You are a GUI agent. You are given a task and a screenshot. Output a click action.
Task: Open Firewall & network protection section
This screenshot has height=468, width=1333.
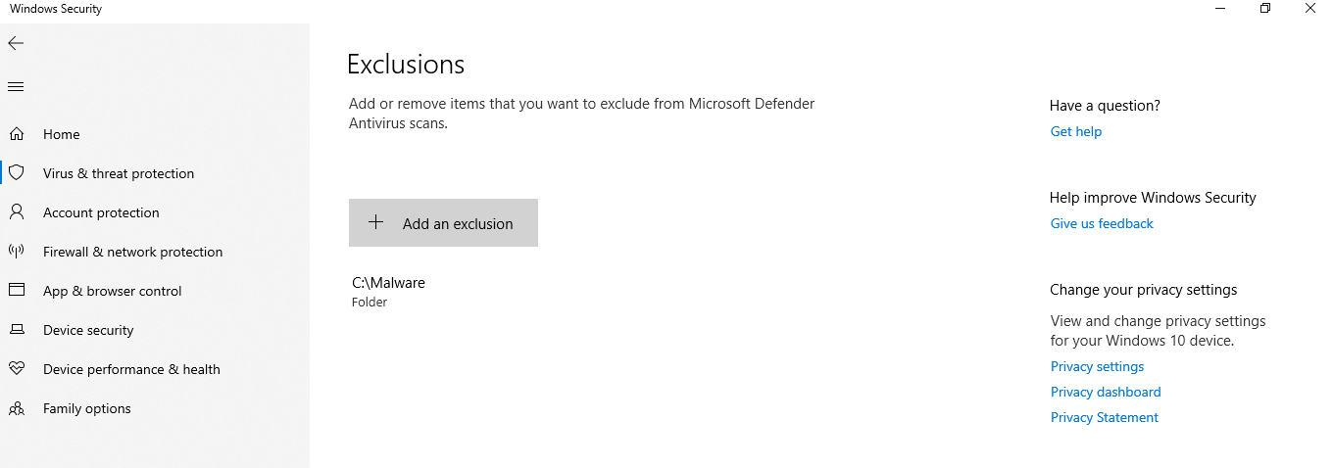coord(155,252)
